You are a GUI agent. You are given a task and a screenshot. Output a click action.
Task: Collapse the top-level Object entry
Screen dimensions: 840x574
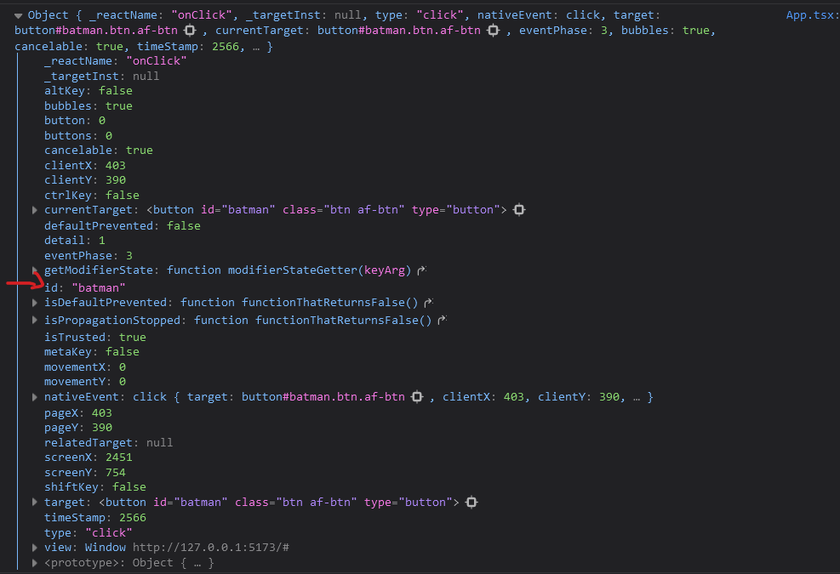18,15
